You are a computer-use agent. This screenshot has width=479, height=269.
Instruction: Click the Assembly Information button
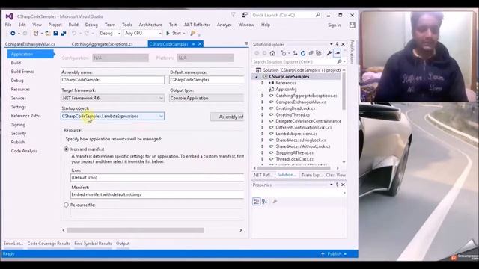pyautogui.click(x=227, y=117)
